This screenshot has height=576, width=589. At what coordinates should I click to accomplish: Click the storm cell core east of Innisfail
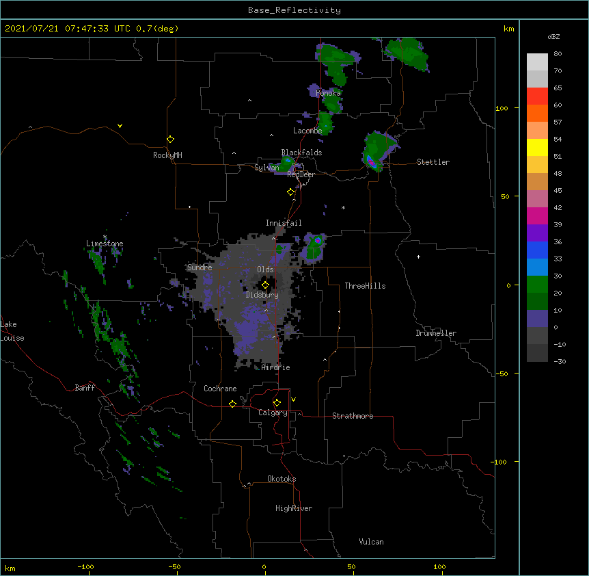click(x=318, y=240)
